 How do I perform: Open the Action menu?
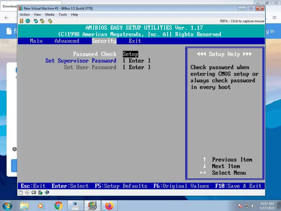click(x=25, y=15)
